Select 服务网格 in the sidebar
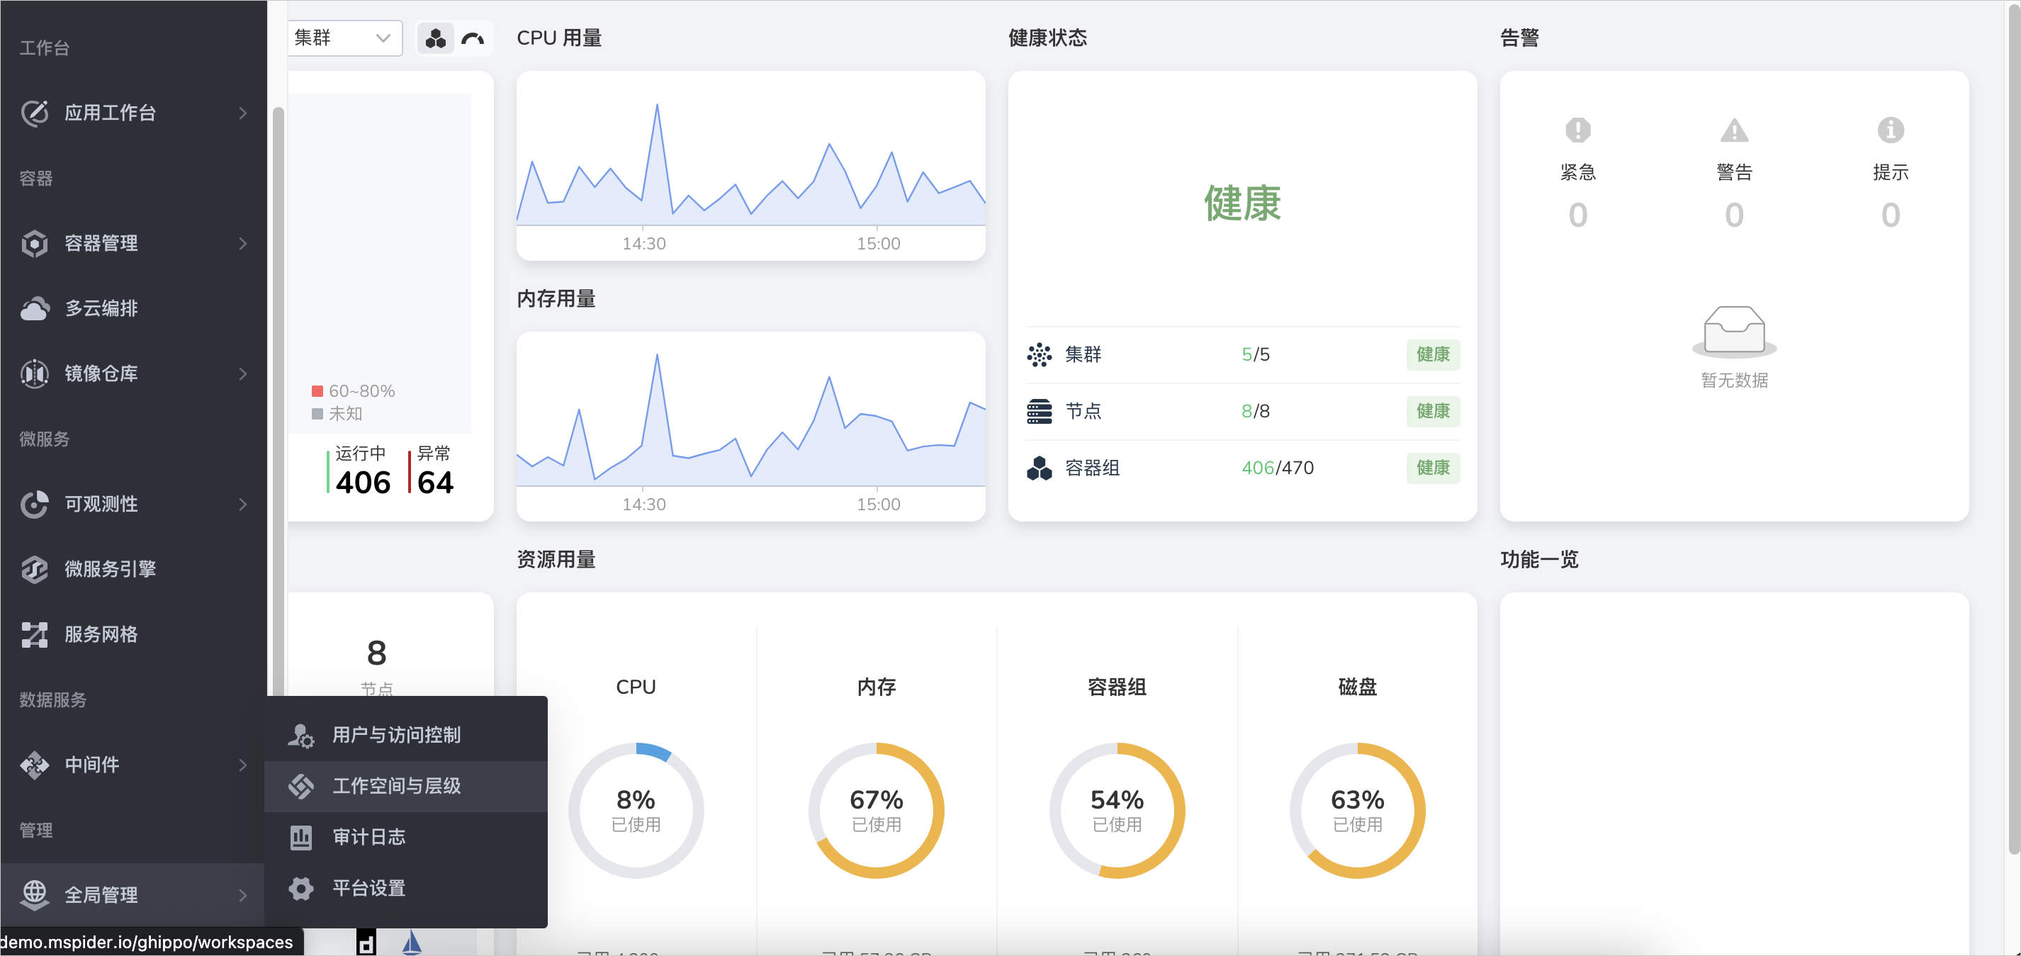The width and height of the screenshot is (2021, 956). point(132,634)
